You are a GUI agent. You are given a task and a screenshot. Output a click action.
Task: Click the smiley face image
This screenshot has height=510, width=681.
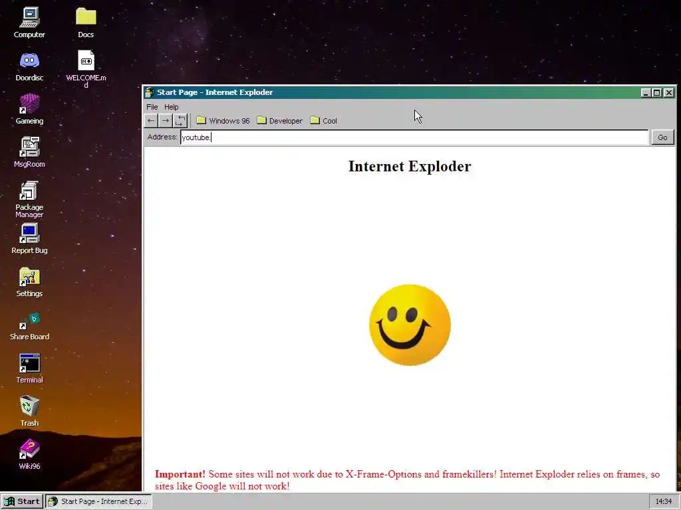tap(410, 325)
